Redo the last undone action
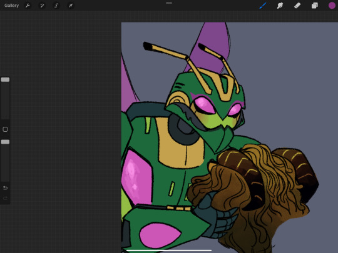Image resolution: width=338 pixels, height=253 pixels. 5,198
